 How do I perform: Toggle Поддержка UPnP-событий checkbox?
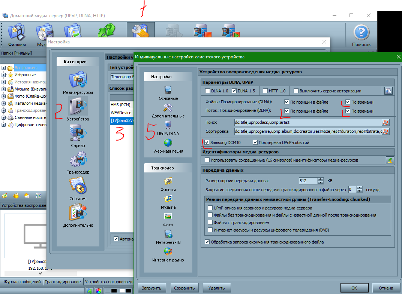[x=255, y=143]
